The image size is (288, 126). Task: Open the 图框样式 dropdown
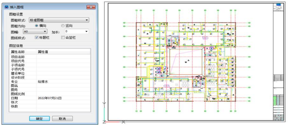(x=59, y=20)
